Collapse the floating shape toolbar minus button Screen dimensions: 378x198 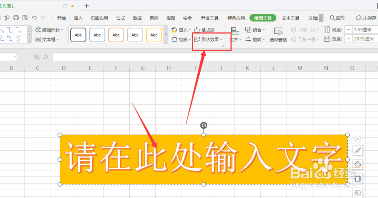click(x=358, y=139)
